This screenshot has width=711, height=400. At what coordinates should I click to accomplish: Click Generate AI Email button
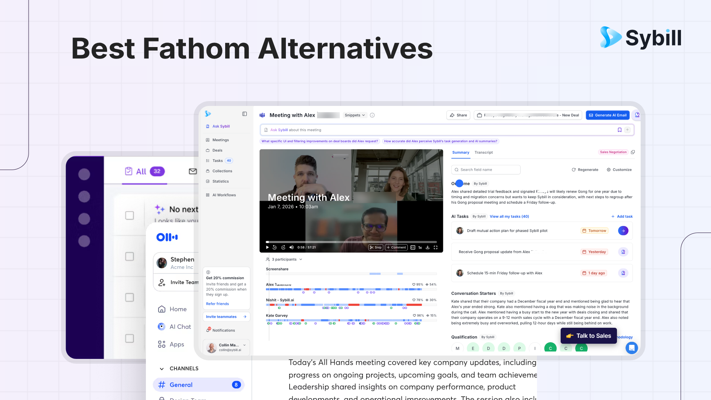coord(608,115)
